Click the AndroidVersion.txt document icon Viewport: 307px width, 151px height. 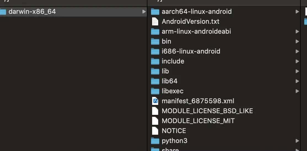point(155,22)
